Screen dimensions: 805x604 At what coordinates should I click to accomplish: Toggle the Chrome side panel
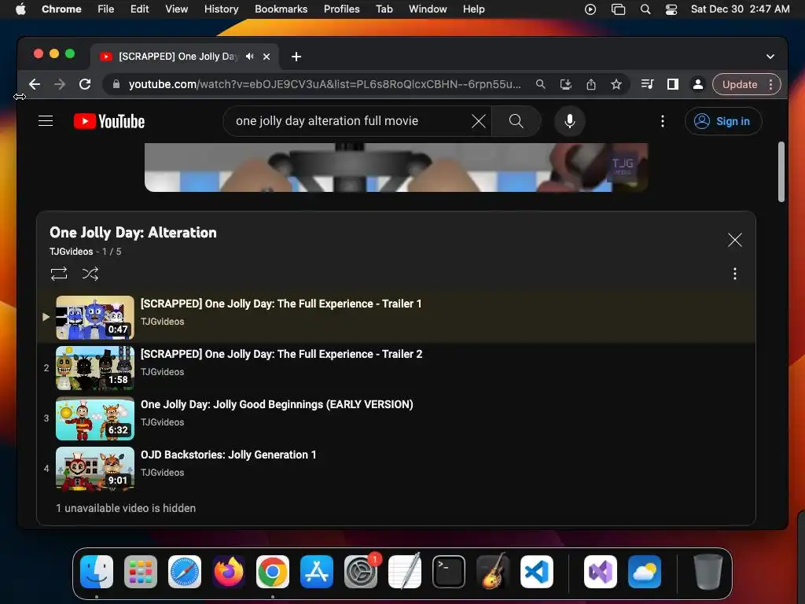click(x=673, y=84)
